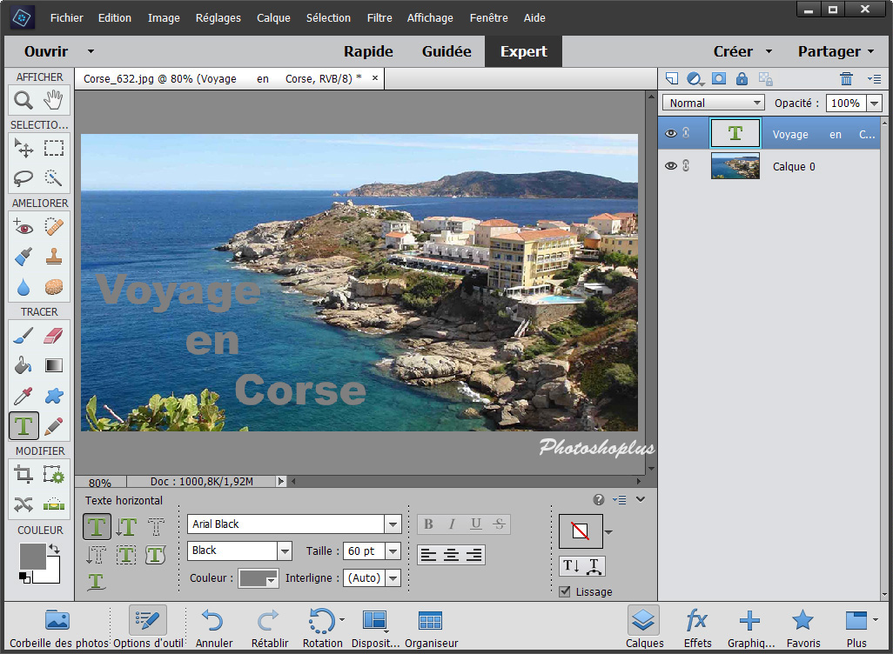Open the Arial Black font dropdown
893x654 pixels.
[x=393, y=524]
